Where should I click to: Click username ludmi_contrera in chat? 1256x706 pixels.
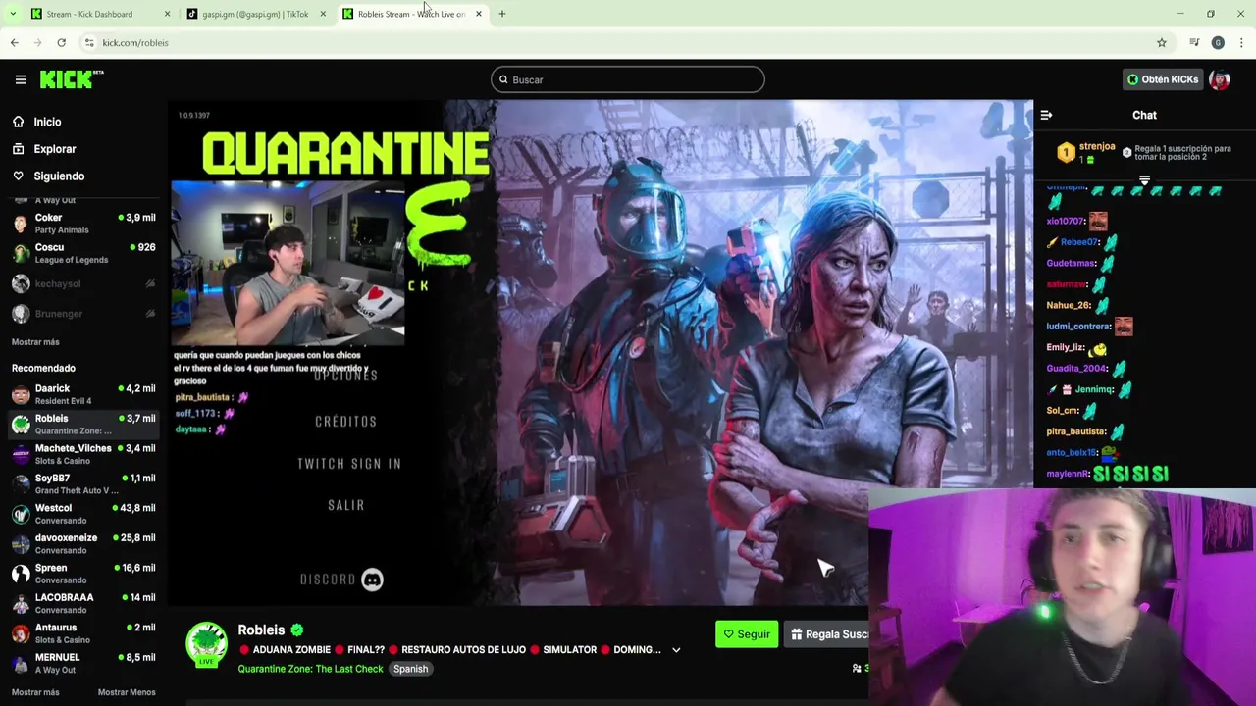(x=1078, y=326)
